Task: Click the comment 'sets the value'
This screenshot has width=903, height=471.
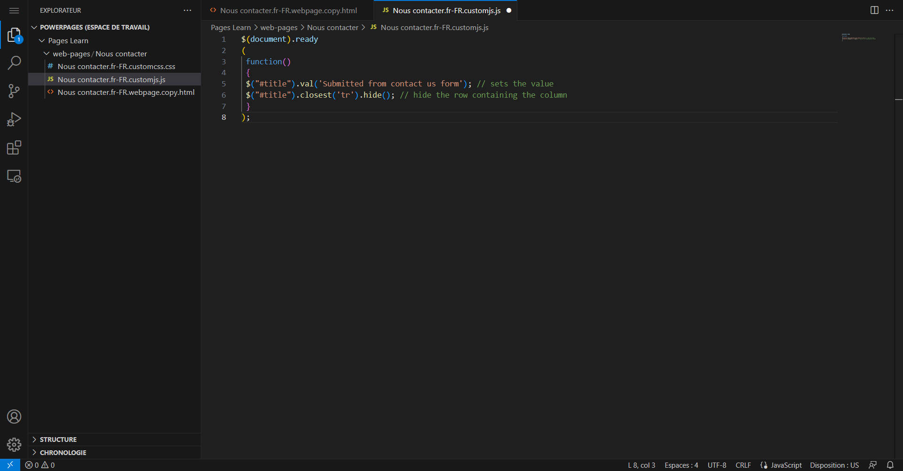Action: 522,84
